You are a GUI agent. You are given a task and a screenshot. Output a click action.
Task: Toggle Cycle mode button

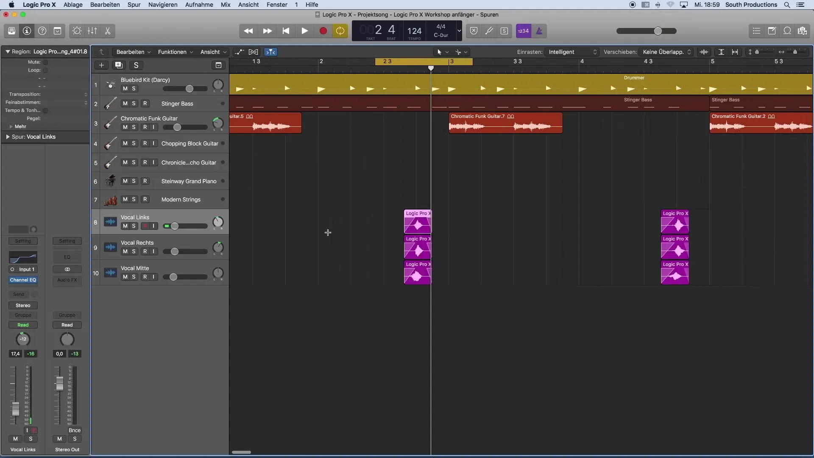[340, 31]
